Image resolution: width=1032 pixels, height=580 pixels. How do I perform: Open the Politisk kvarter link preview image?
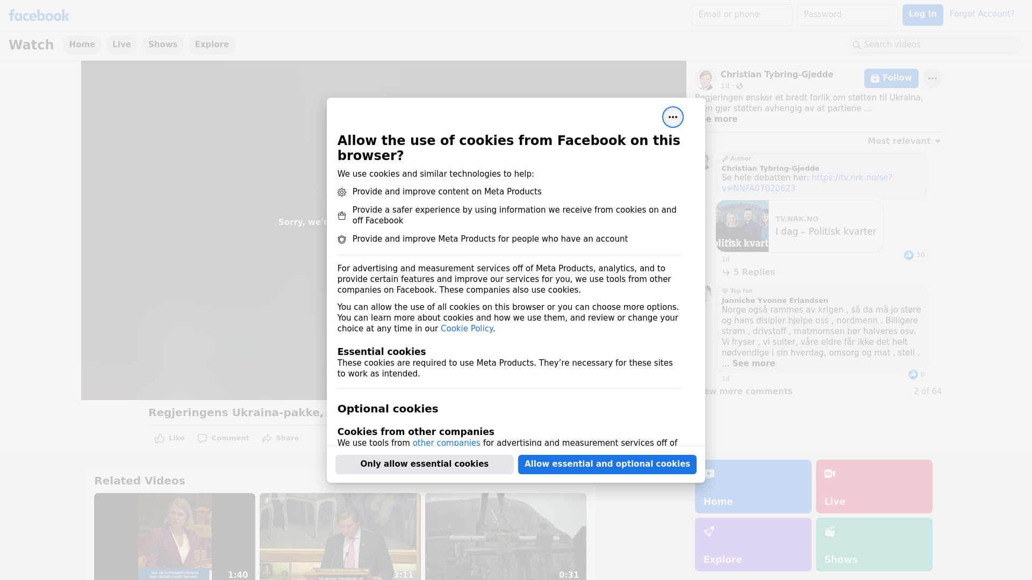click(742, 226)
